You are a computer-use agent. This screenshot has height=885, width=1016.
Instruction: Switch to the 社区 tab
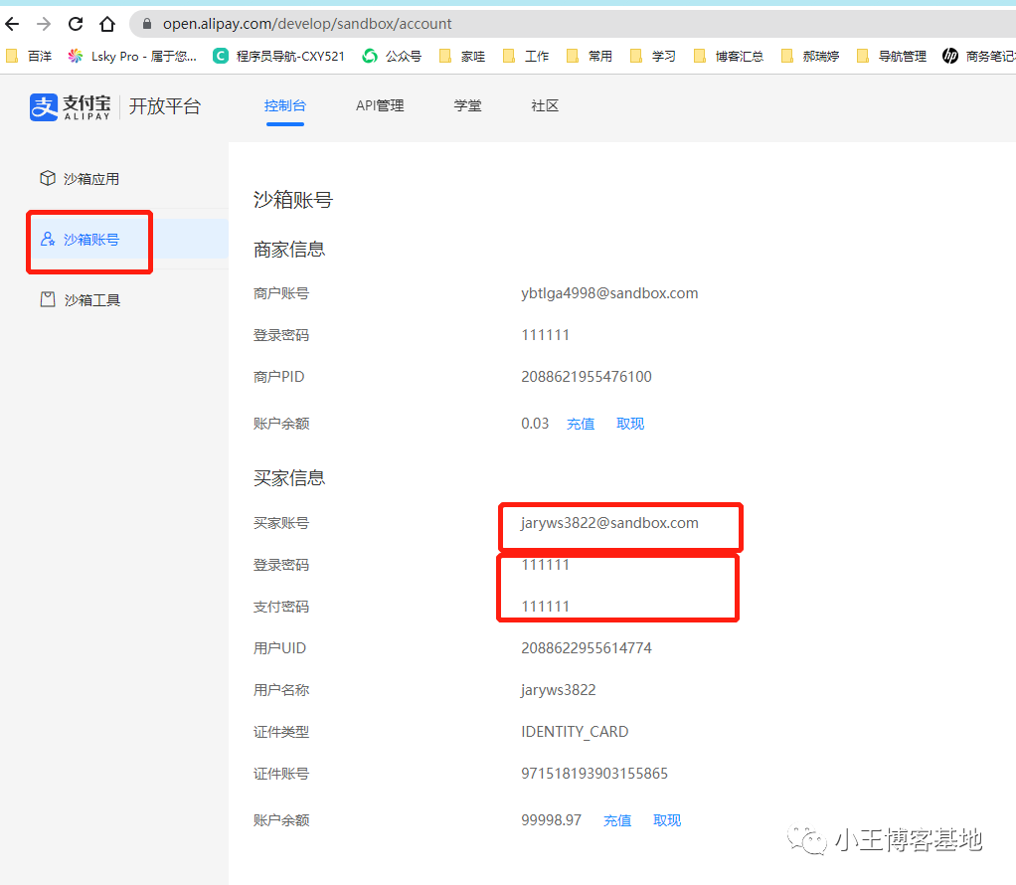click(x=545, y=105)
